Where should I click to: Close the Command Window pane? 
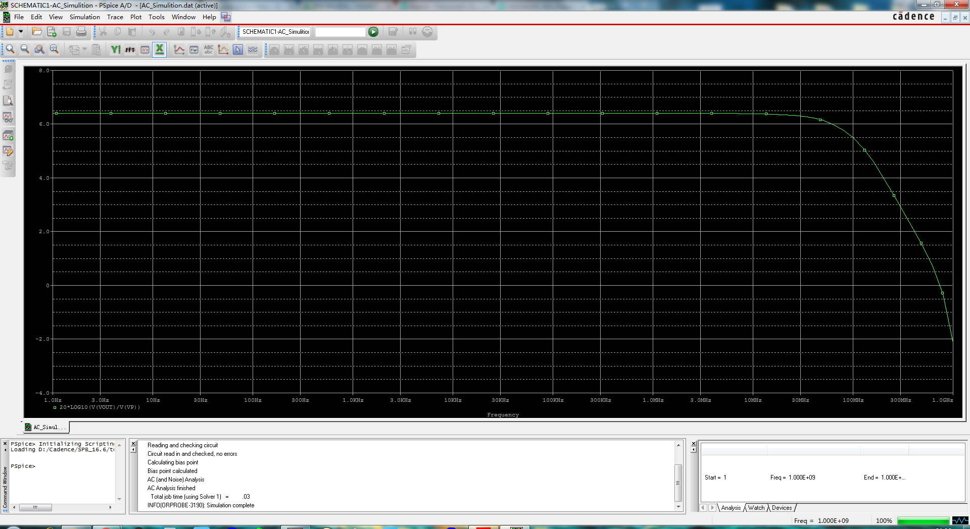[x=5, y=444]
